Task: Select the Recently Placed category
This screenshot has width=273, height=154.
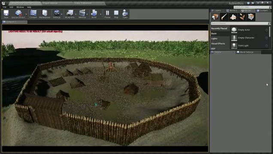Action: pos(219,28)
